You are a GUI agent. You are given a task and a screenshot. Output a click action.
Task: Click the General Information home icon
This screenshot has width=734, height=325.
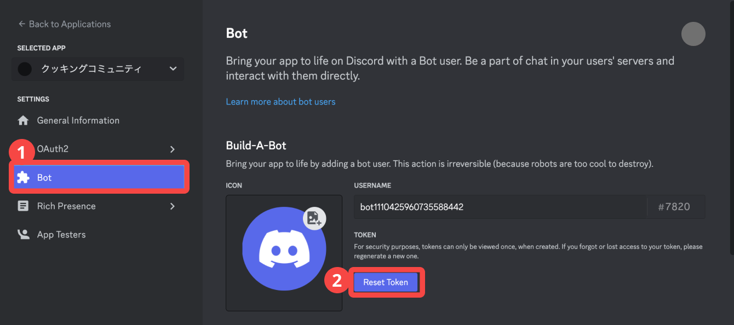coord(23,120)
